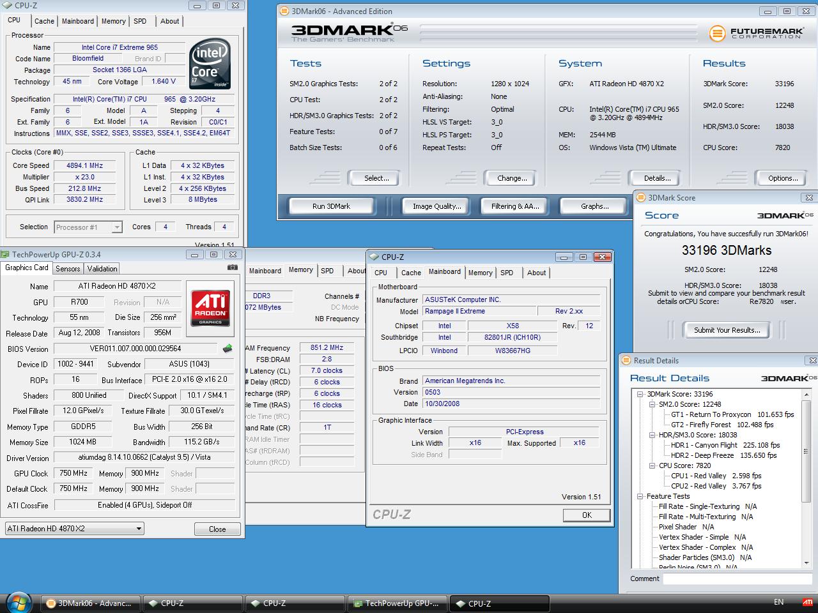Screen dimensions: 818x613
Task: Open the Sensors tab in GPU-Z
Action: [68, 269]
